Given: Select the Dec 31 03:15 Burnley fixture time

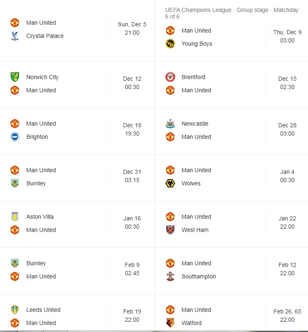Looking at the screenshot, I should [x=132, y=176].
